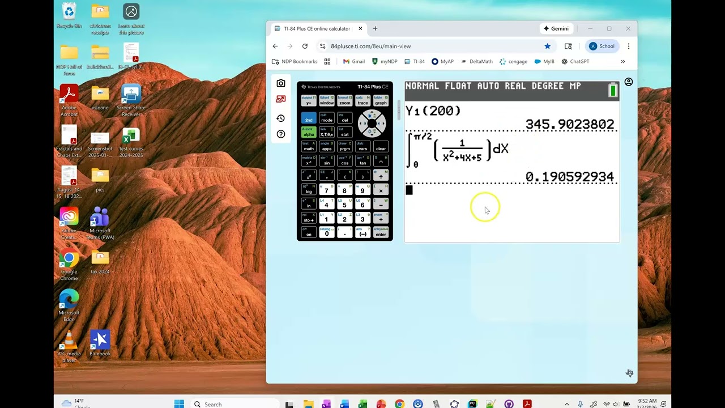The width and height of the screenshot is (725, 408).
Task: Open the user account icon beside calculator screen
Action: [629, 82]
